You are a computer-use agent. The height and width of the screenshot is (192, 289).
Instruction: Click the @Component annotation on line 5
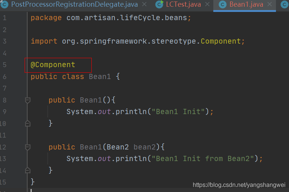click(53, 65)
